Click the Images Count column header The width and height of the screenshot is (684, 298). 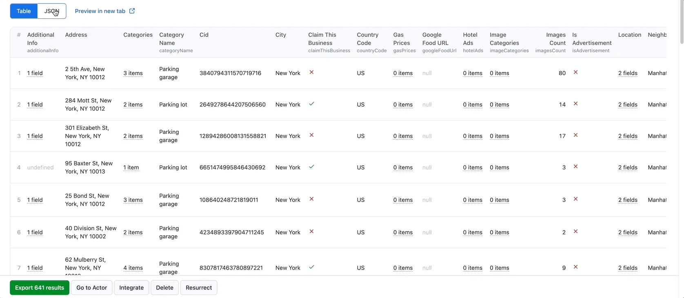551,42
